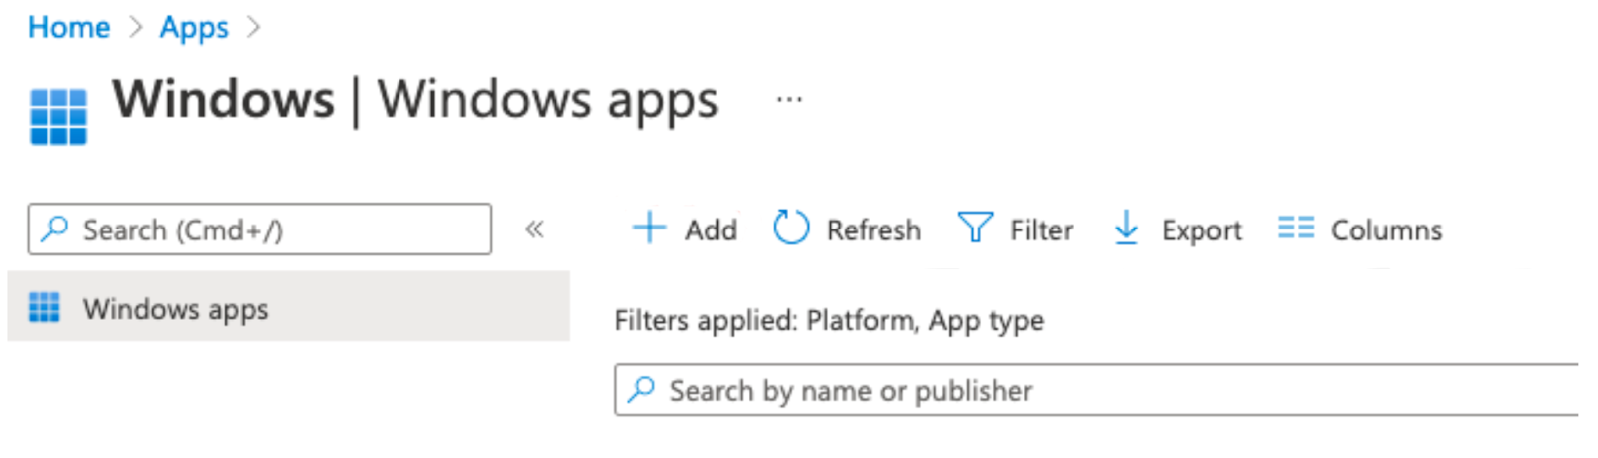The height and width of the screenshot is (458, 1598).
Task: Click the download arrow Export icon
Action: pos(1126,228)
